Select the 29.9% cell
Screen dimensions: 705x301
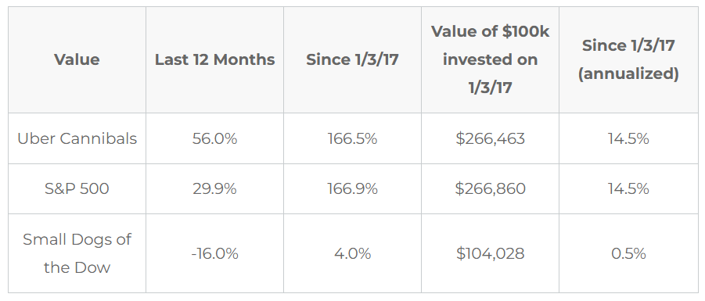point(215,188)
